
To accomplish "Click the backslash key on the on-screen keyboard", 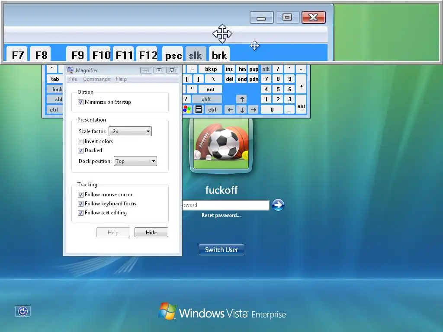I will 213,79.
